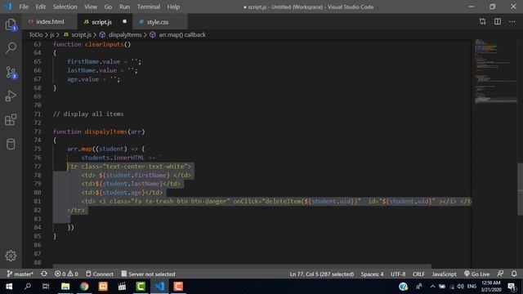Open the Search view in activity bar

click(11, 48)
